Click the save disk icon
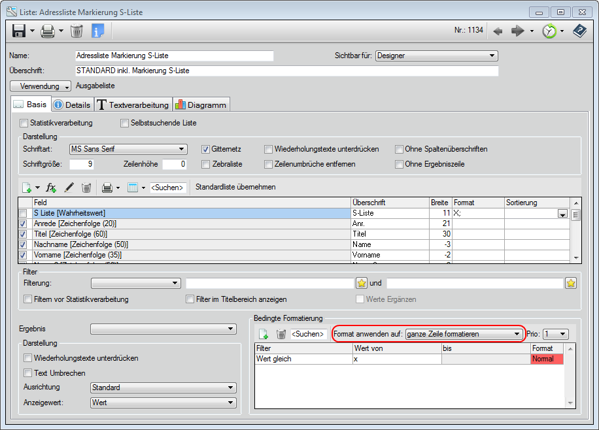This screenshot has height=430, width=599. pyautogui.click(x=18, y=31)
